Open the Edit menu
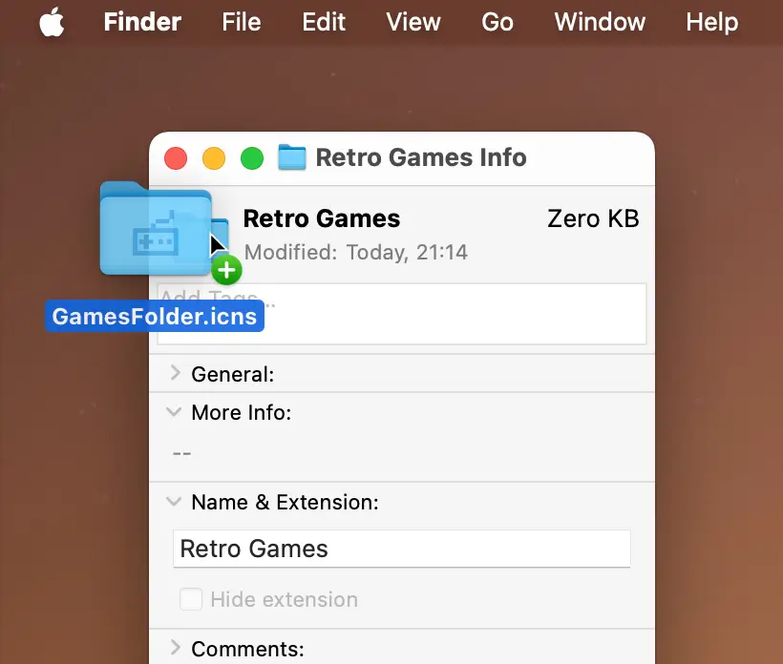Viewport: 783px width, 664px height. [324, 22]
